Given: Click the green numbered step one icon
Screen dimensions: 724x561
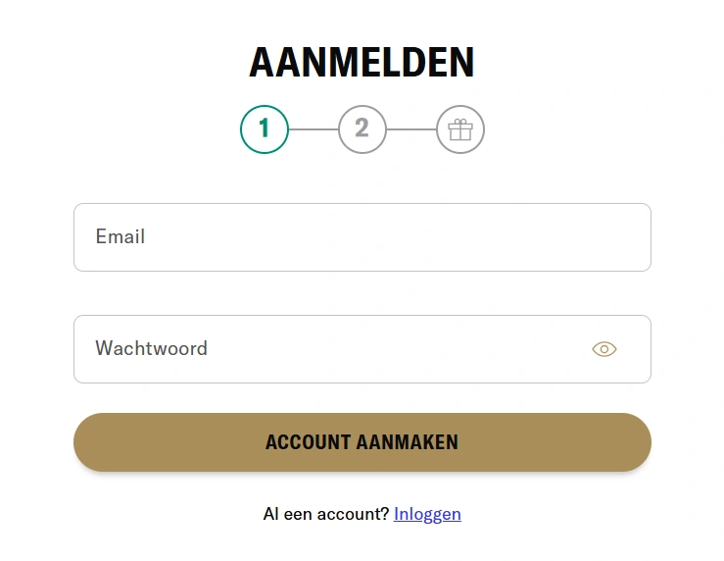Looking at the screenshot, I should point(265,129).
